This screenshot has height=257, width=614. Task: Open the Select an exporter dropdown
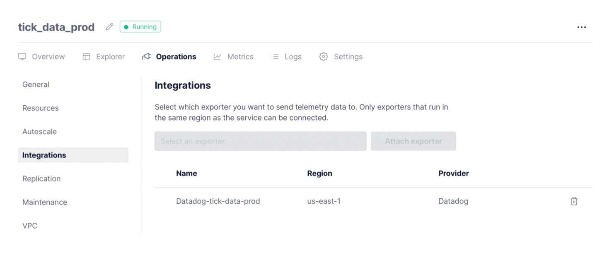[260, 141]
